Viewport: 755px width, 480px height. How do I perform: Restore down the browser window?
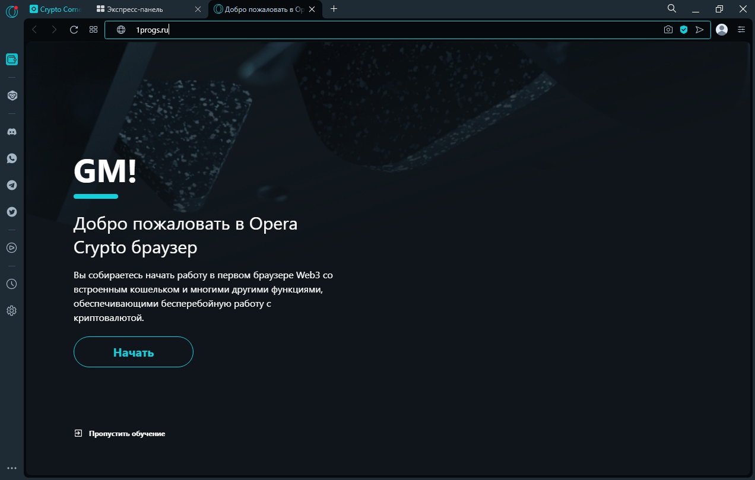(x=719, y=9)
